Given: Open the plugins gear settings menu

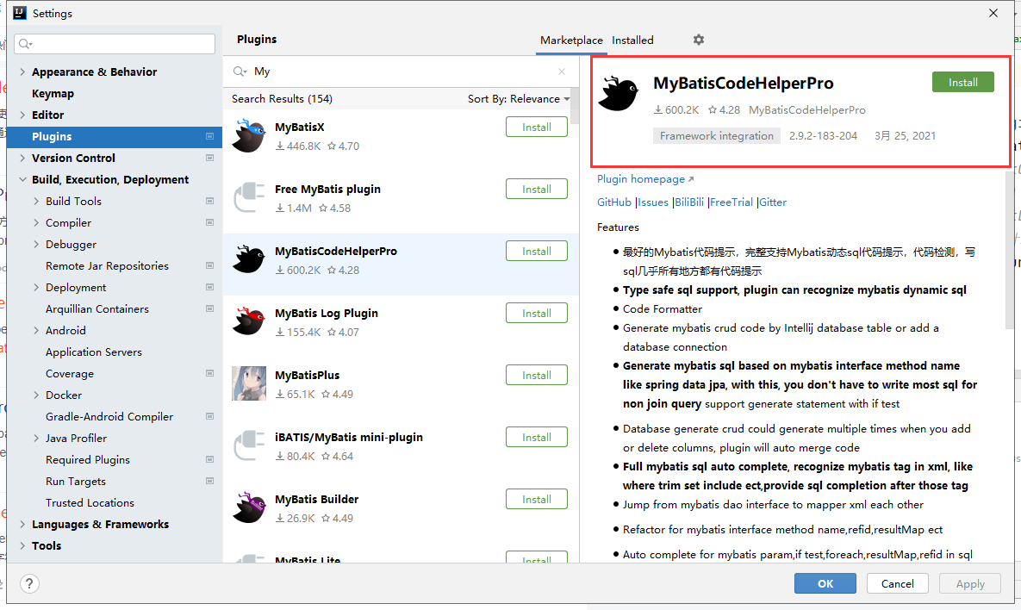Looking at the screenshot, I should point(699,40).
